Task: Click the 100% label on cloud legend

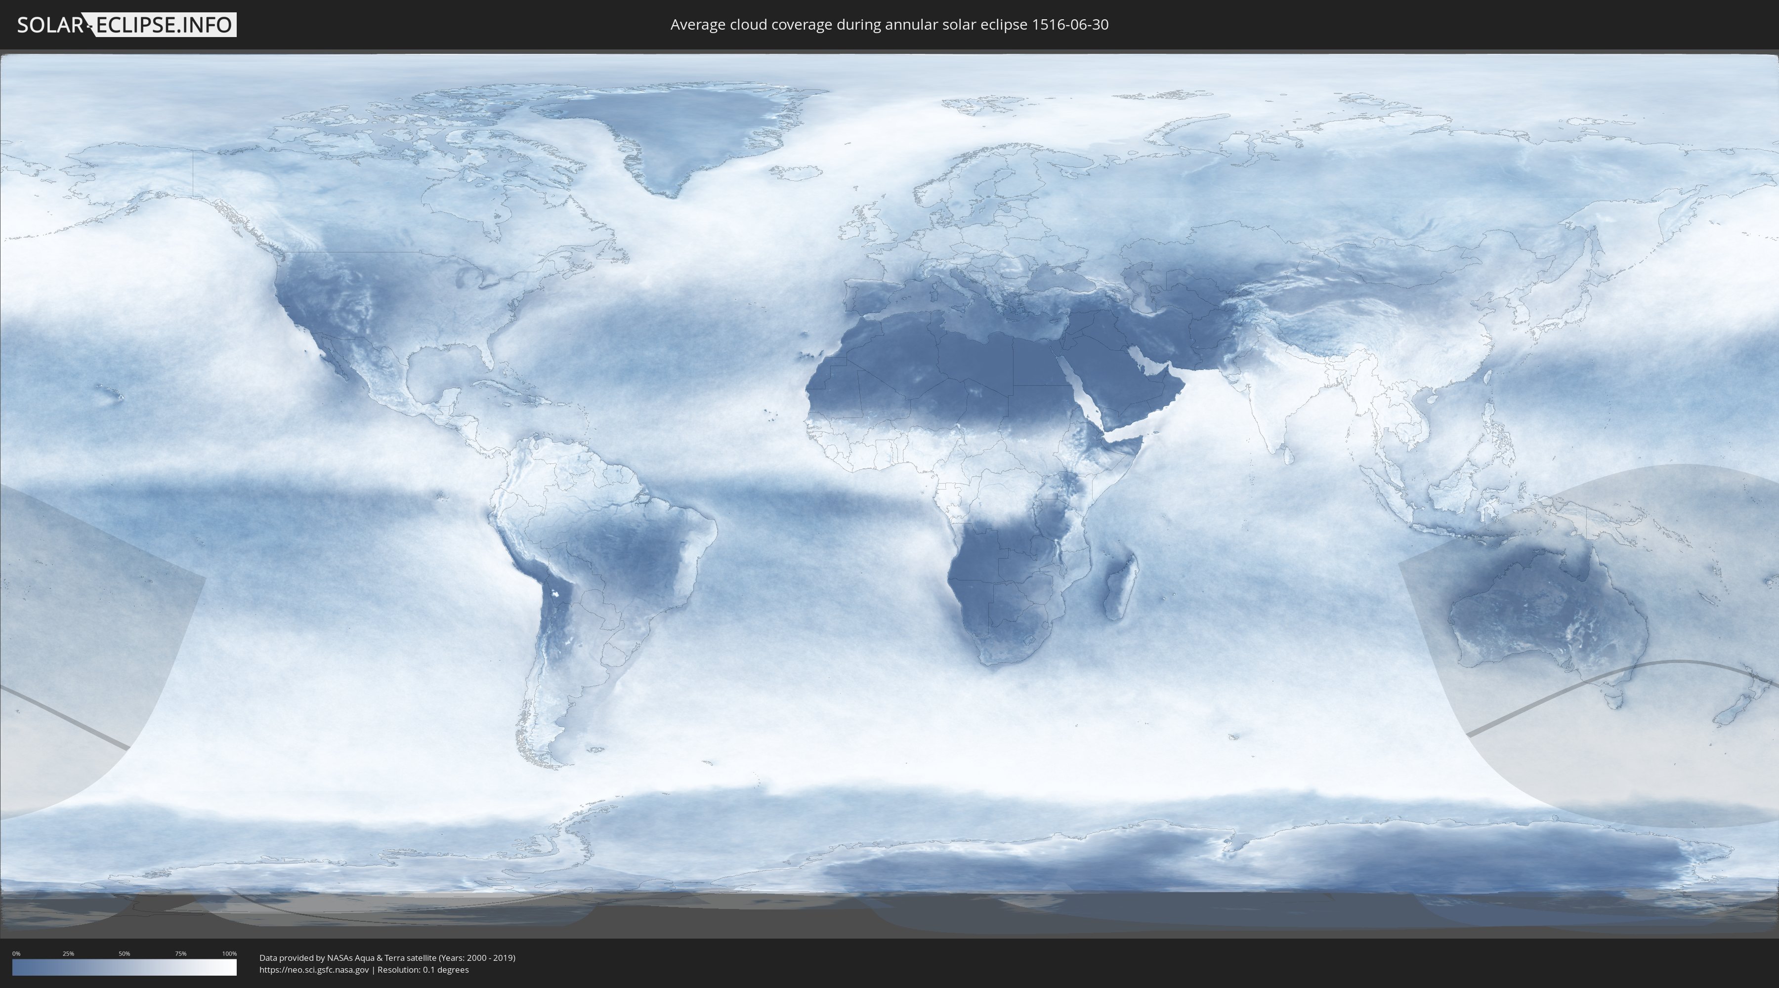Action: [229, 953]
